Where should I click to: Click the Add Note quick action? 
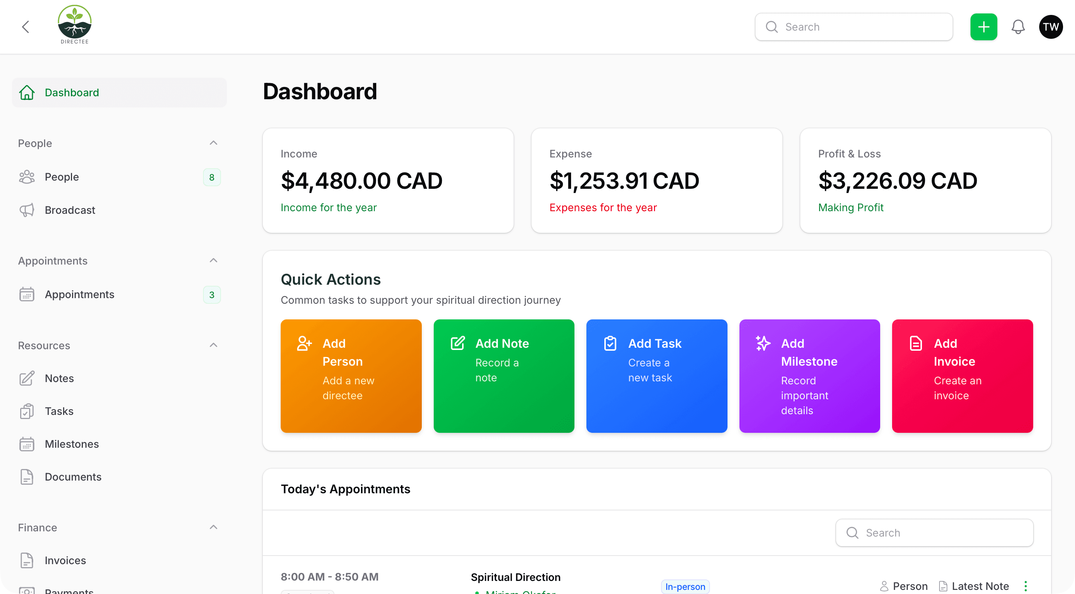click(504, 376)
